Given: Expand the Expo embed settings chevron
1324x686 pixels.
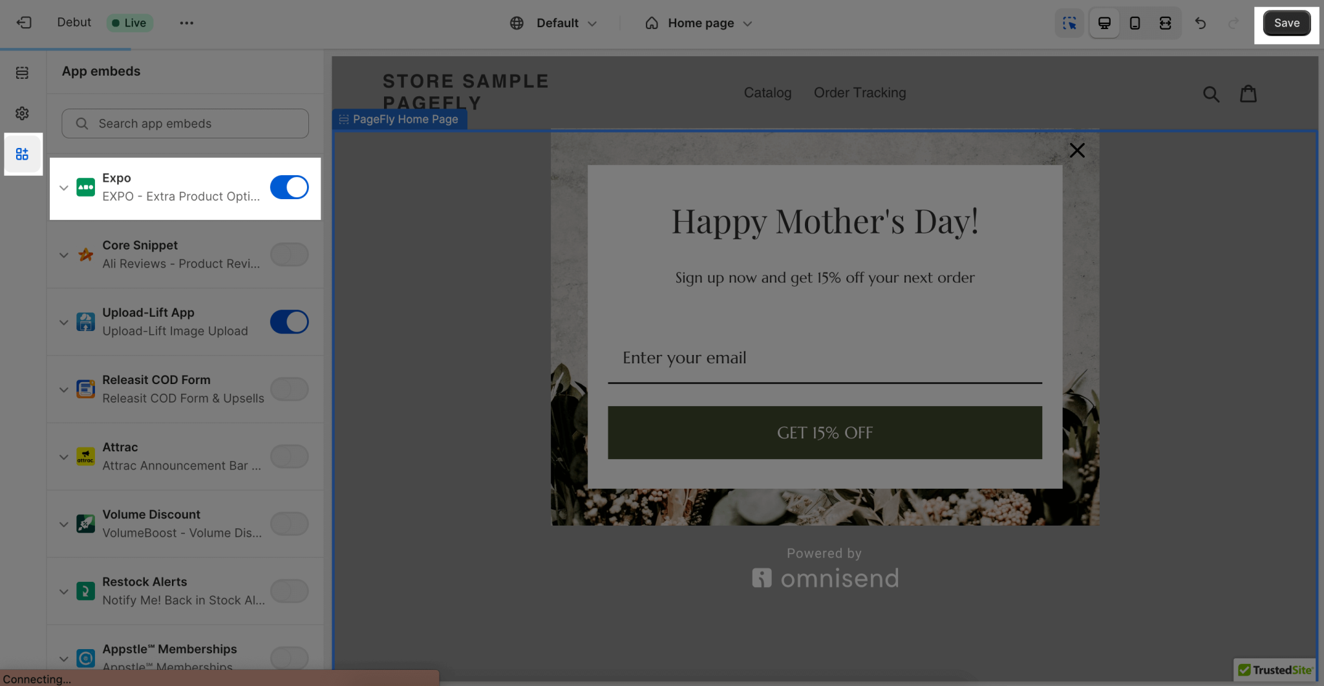Looking at the screenshot, I should 63,188.
